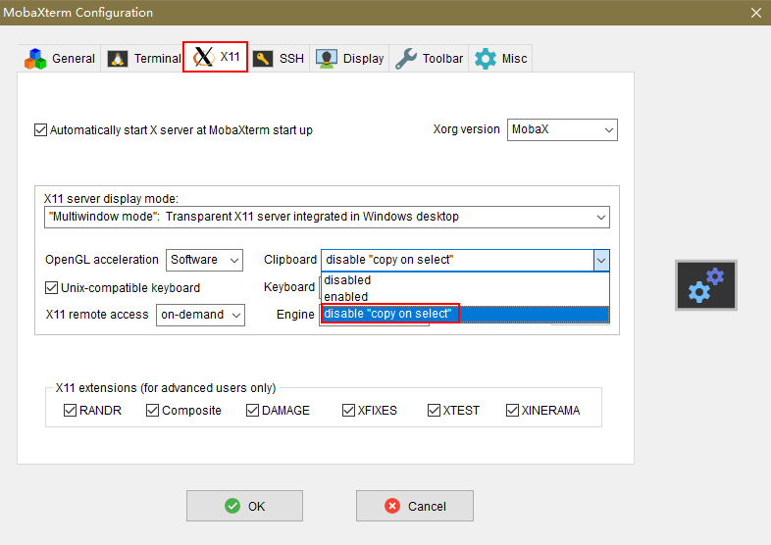Choose disable "copy on select" list option

(x=465, y=314)
